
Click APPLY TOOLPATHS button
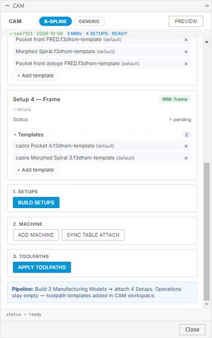[x=42, y=267]
